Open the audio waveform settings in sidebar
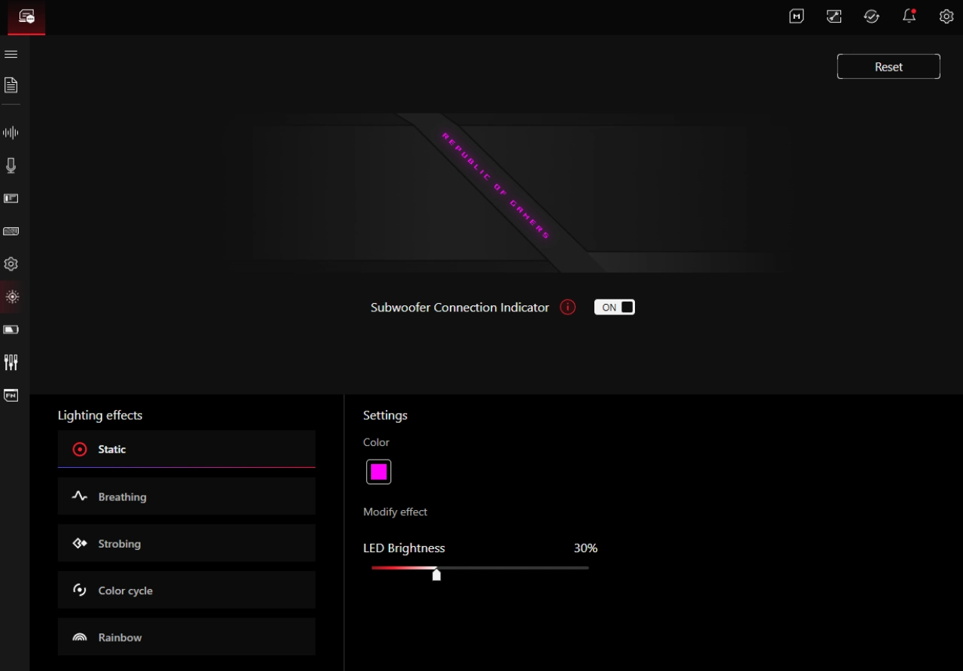963x671 pixels. pyautogui.click(x=11, y=133)
